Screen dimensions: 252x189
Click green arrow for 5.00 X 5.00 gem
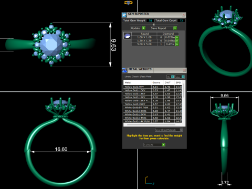click(177, 44)
